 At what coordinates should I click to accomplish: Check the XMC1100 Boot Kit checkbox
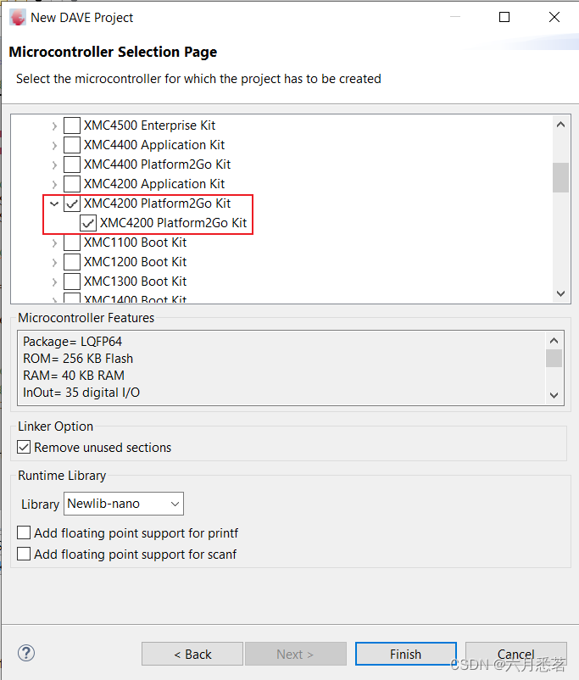coord(71,242)
